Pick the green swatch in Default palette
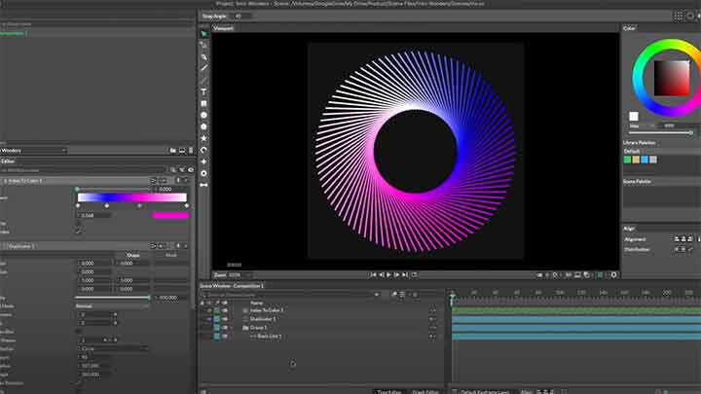The width and height of the screenshot is (701, 394). 627,160
